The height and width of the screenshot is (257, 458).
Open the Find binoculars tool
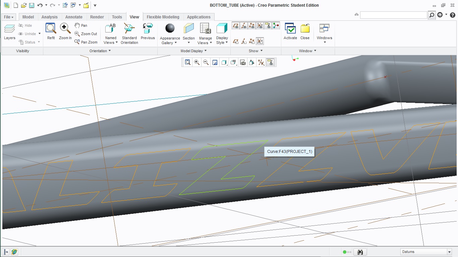360,252
